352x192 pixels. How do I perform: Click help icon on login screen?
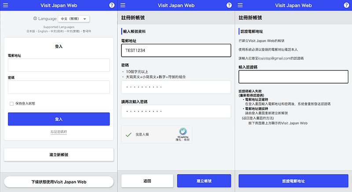[x=112, y=5]
